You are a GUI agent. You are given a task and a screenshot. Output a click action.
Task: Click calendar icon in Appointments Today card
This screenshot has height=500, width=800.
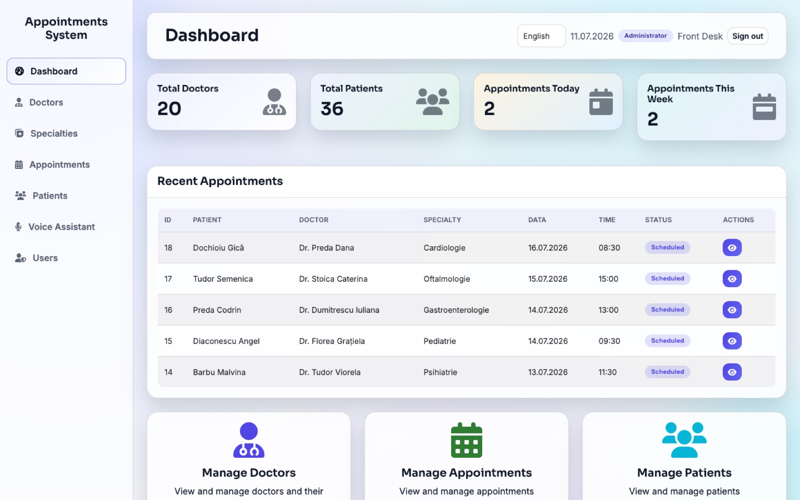pos(601,102)
